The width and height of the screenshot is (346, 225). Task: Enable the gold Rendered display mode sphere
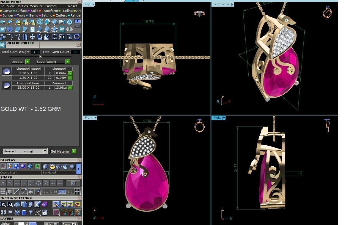(x=52, y=166)
